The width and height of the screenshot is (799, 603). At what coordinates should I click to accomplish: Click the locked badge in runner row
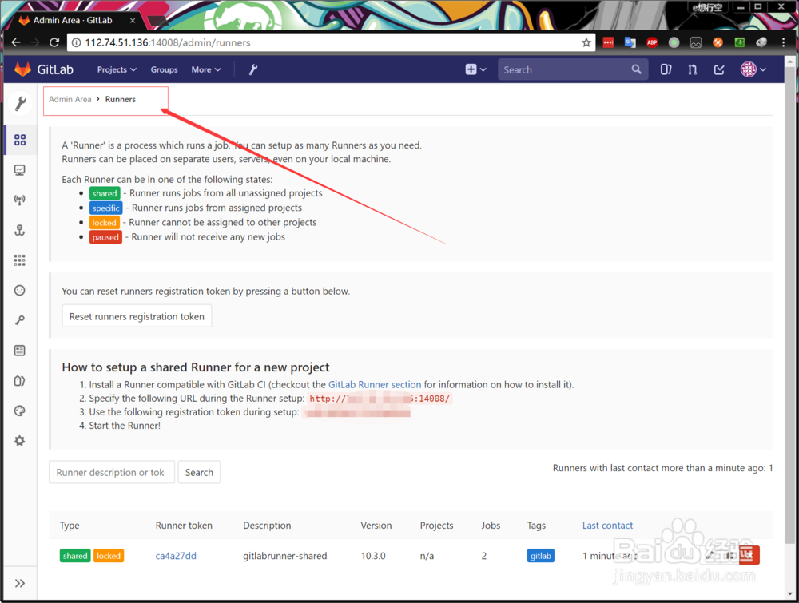coord(109,556)
